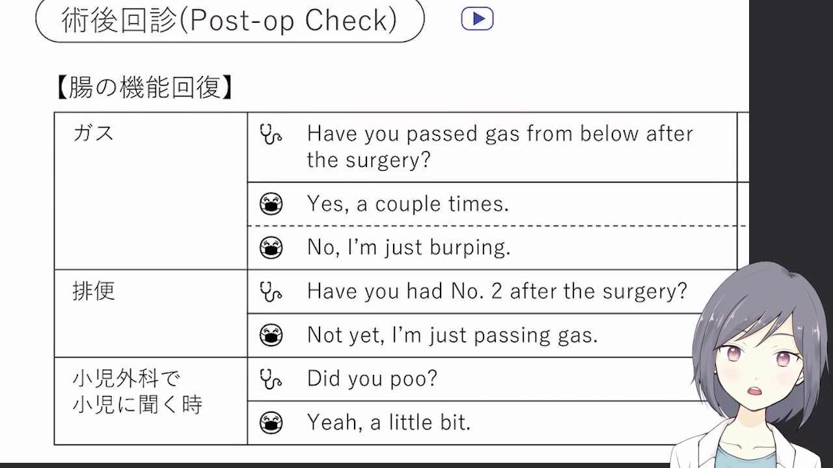
Task: Click the masked face icon beside "Not yet, I'm just passing gas."
Action: click(x=271, y=335)
